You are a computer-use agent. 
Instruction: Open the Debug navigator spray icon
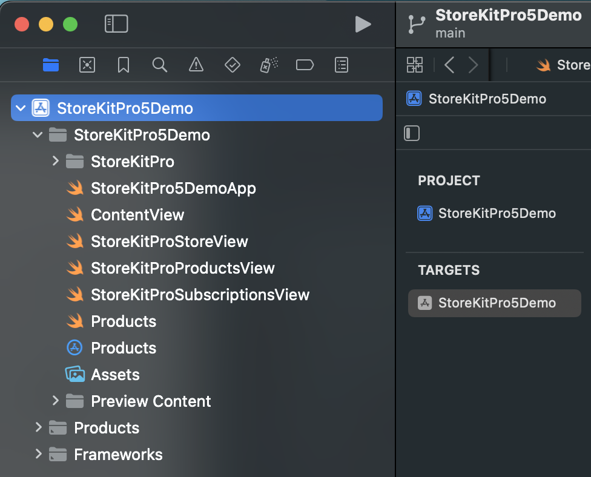point(269,65)
